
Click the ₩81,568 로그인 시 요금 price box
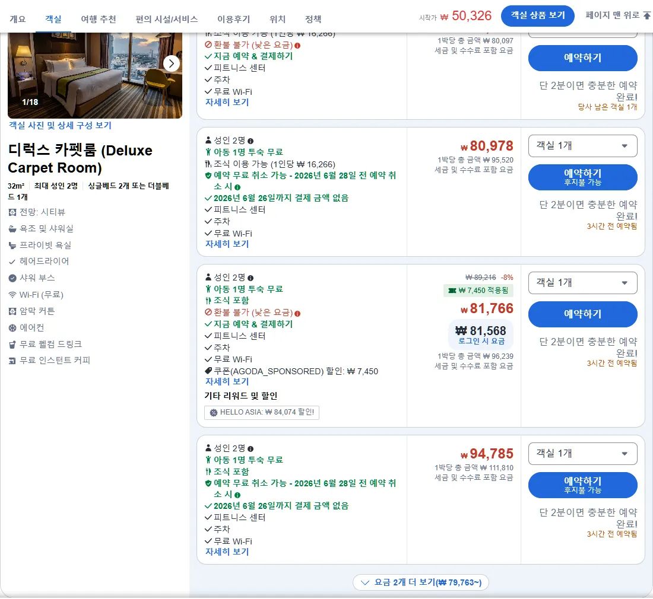[481, 334]
